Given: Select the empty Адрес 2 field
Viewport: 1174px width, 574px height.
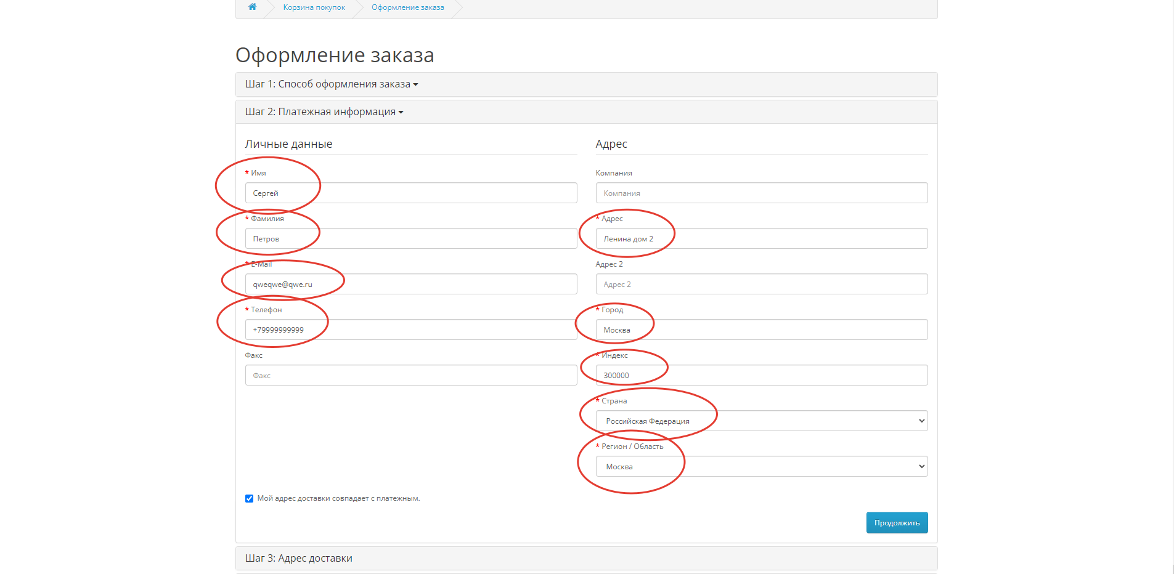Looking at the screenshot, I should pyautogui.click(x=761, y=285).
